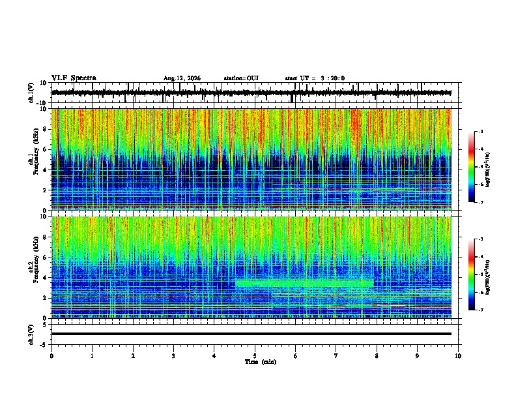Click the "-7" label on ch.2 color bar
This screenshot has width=516, height=399.
pos(480,310)
